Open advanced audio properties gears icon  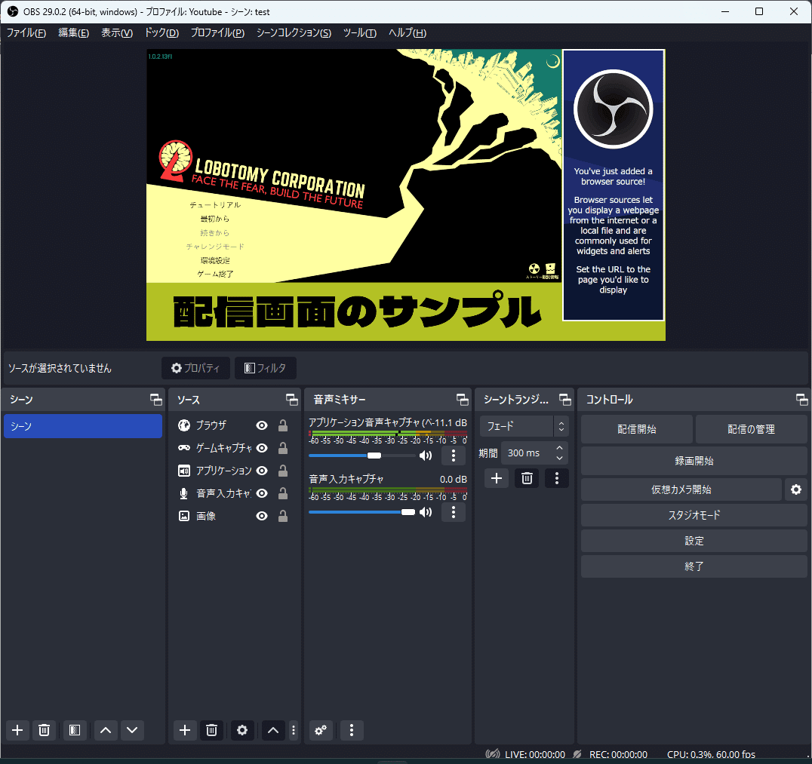321,730
